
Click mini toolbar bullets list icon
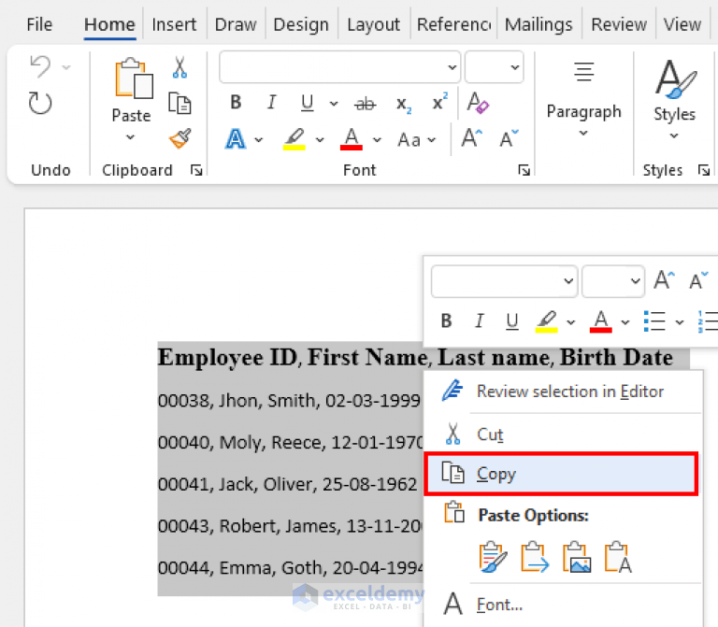click(654, 321)
